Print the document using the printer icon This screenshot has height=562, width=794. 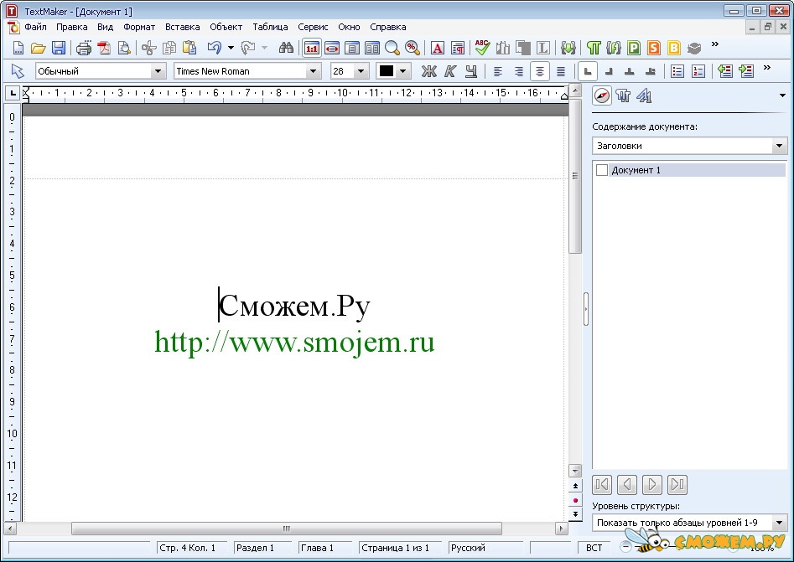(84, 48)
